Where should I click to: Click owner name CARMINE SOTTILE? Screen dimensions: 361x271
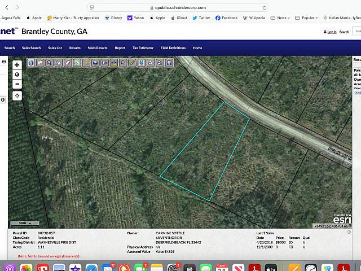[170, 233]
